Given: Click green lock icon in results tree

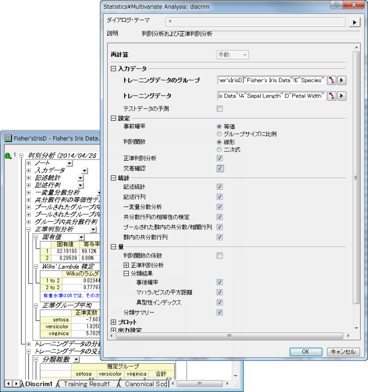Looking at the screenshot, I should coord(7,155).
